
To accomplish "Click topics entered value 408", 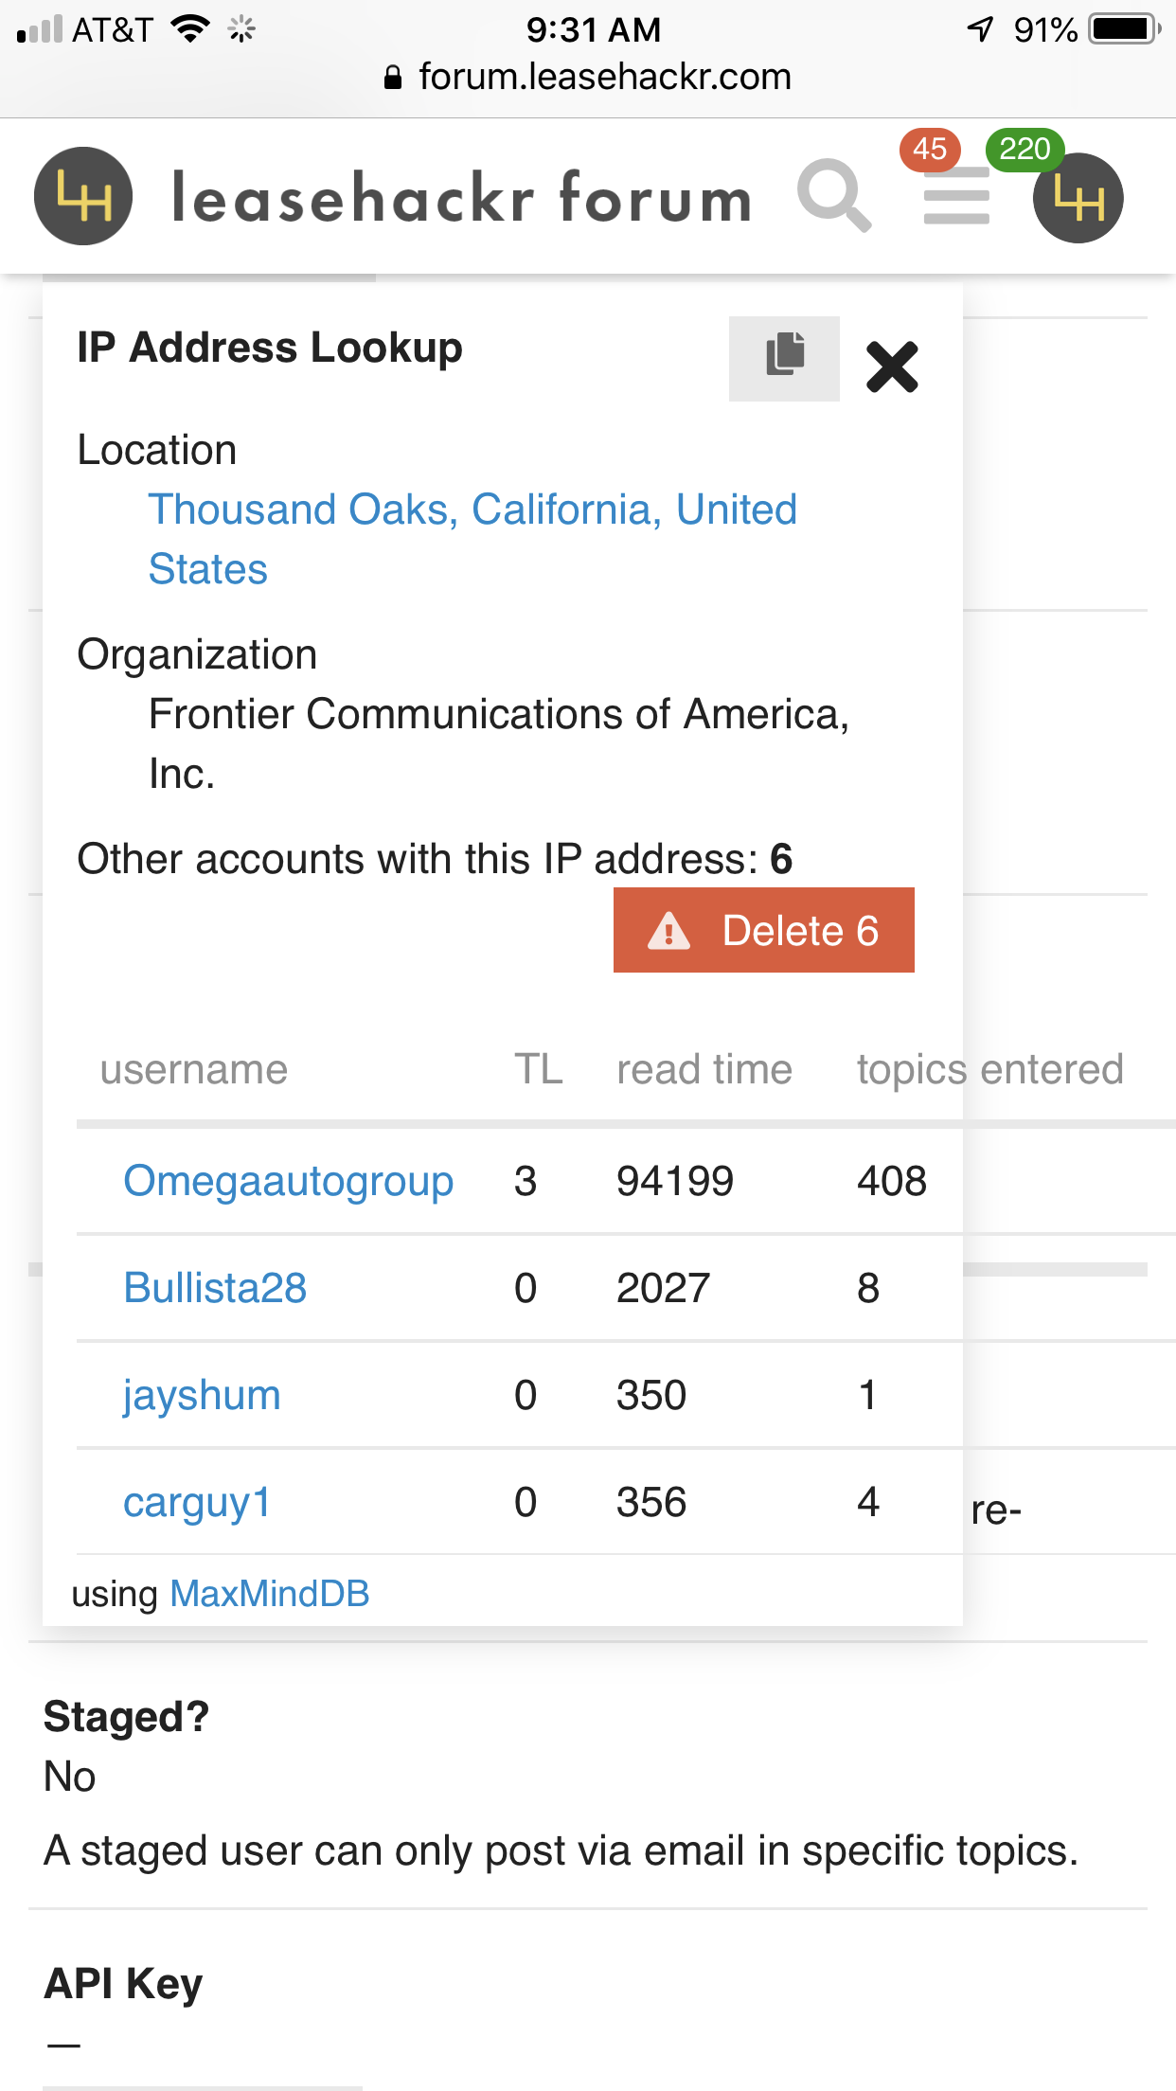I will coord(892,1181).
